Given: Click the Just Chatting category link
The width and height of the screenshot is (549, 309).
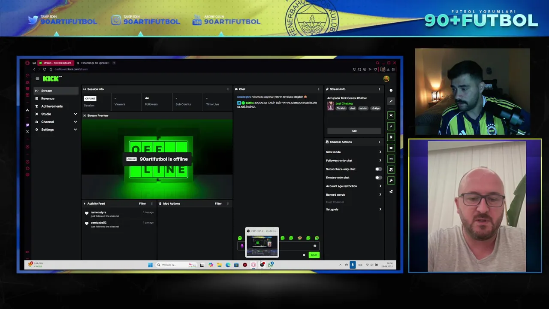Looking at the screenshot, I should (x=344, y=103).
